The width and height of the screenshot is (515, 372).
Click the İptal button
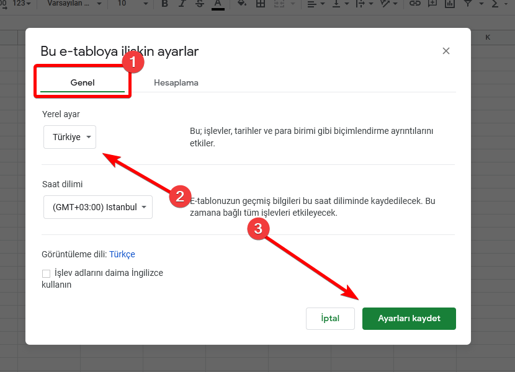pos(330,318)
